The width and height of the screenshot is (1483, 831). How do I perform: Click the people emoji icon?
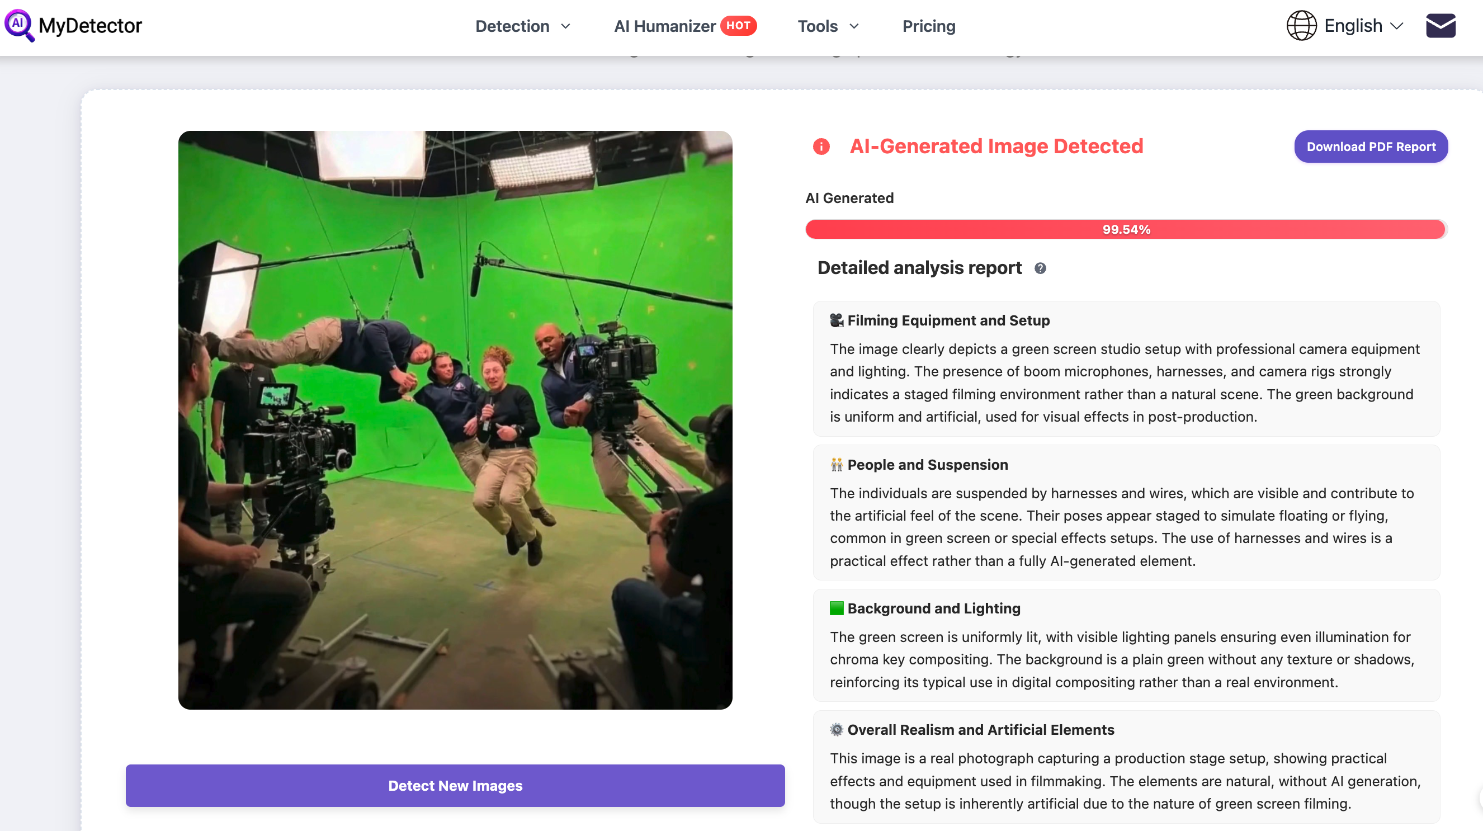pos(837,465)
